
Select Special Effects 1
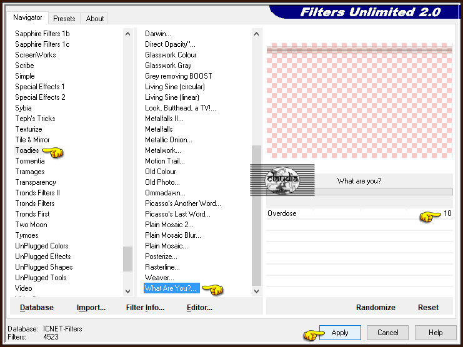(x=40, y=87)
